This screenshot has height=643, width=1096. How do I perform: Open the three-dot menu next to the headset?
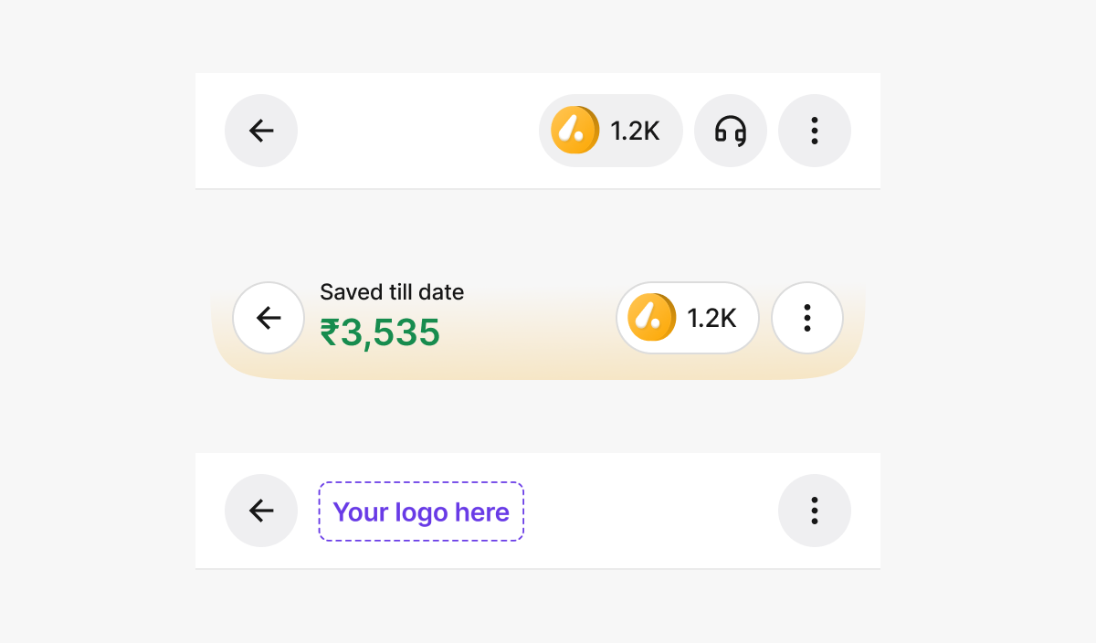[814, 131]
